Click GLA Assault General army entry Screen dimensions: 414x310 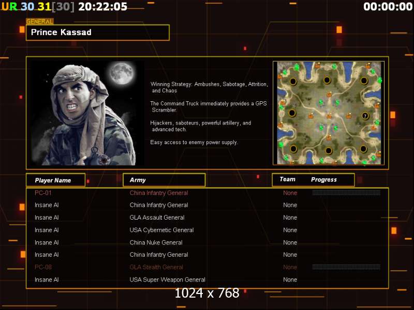pyautogui.click(x=157, y=218)
